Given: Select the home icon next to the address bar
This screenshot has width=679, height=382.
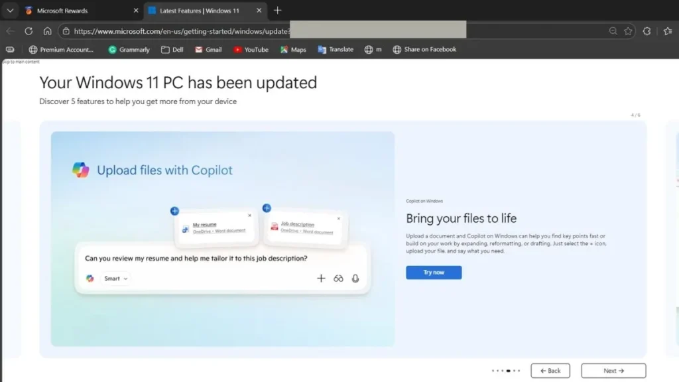Looking at the screenshot, I should [46, 31].
